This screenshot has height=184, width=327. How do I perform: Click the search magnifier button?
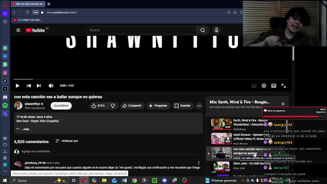pos(203,30)
